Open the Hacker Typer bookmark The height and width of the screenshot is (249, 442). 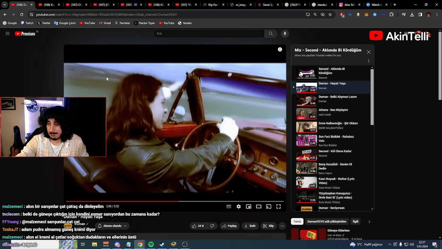click(144, 23)
